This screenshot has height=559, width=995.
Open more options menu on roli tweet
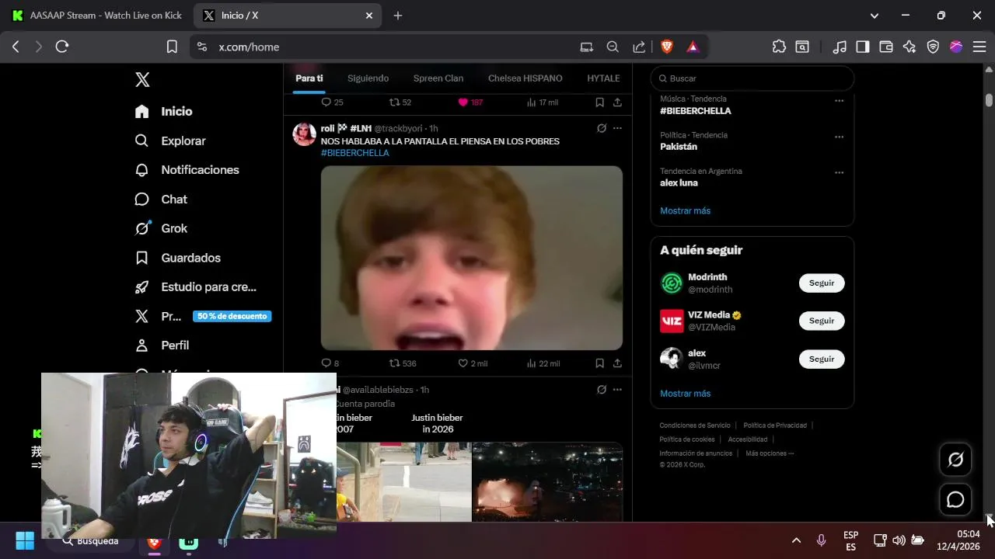click(617, 128)
